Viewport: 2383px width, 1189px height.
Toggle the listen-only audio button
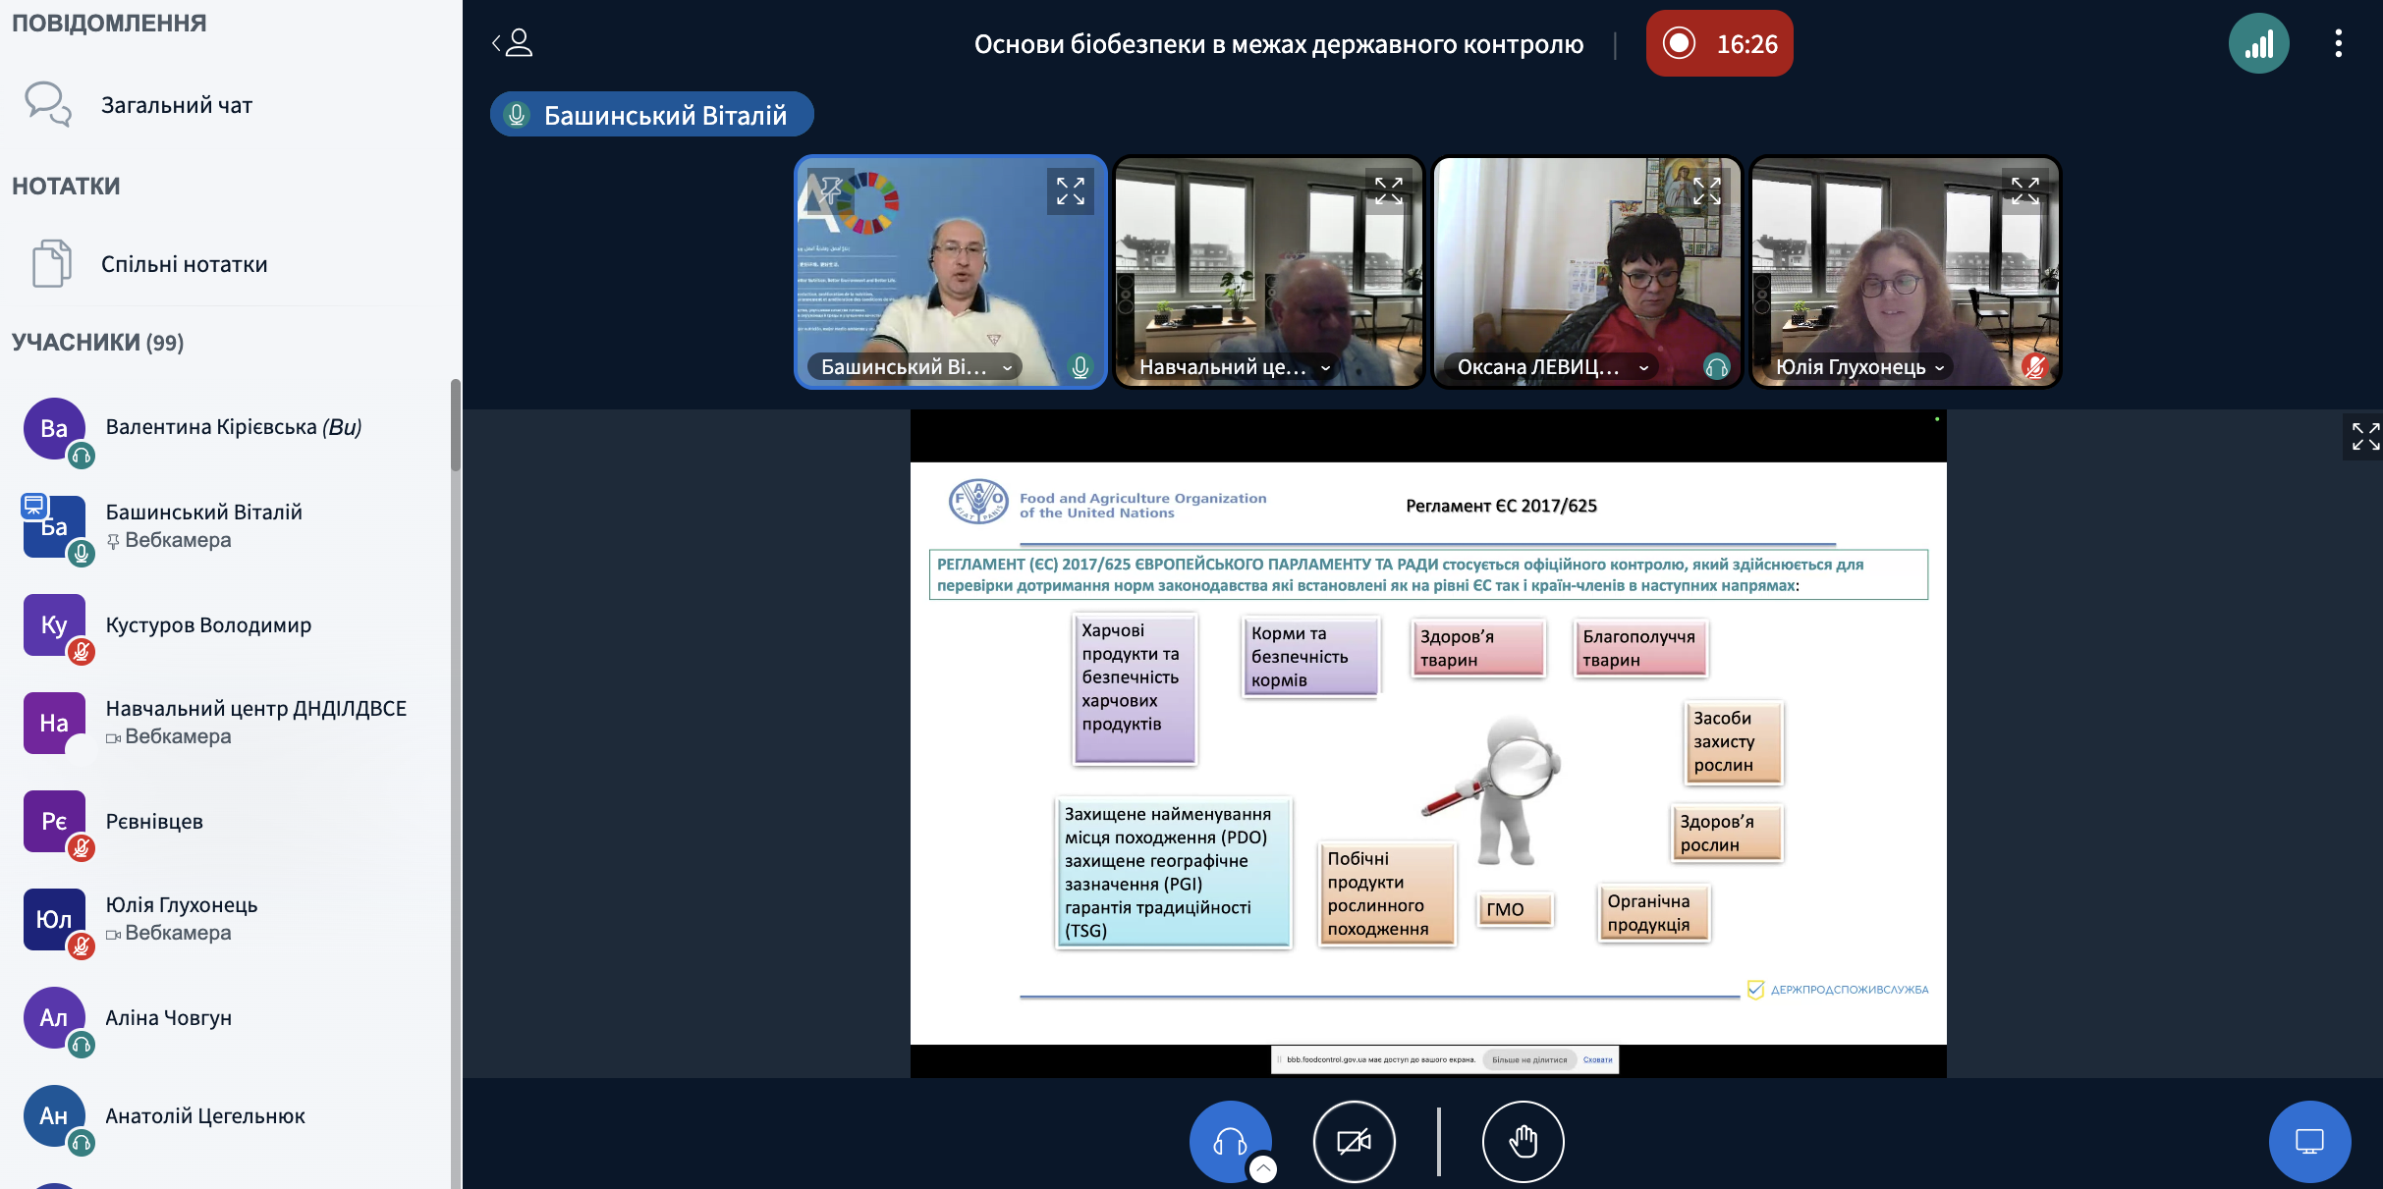[1230, 1141]
